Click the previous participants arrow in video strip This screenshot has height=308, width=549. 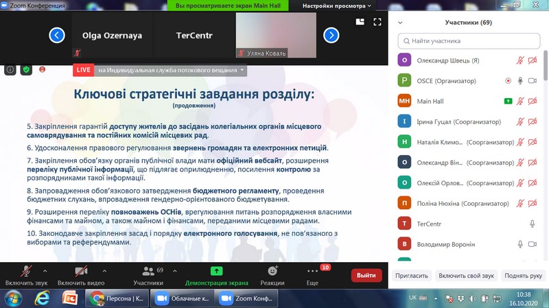pyautogui.click(x=57, y=35)
